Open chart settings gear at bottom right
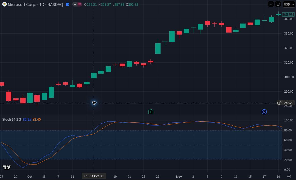Viewport: 296px width, 180px height. (289, 176)
